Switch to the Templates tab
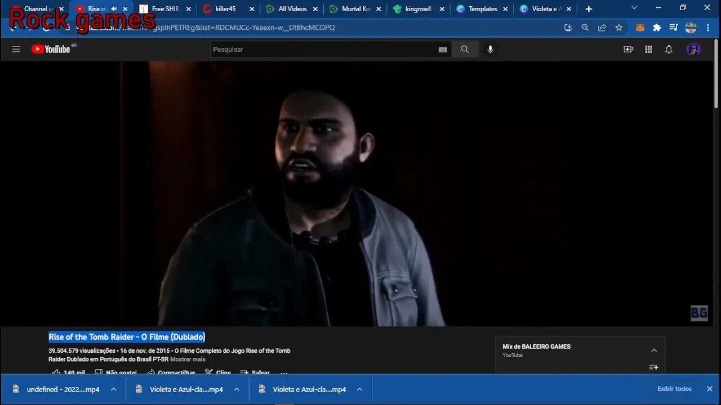The height and width of the screenshot is (405, 721). tap(482, 9)
